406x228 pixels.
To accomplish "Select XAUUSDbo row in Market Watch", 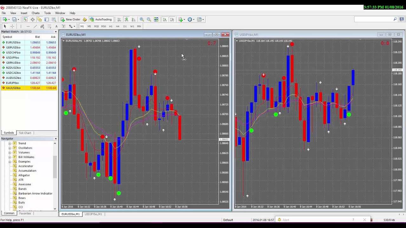I will pyautogui.click(x=29, y=88).
